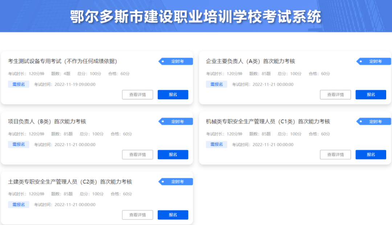The image size is (392, 225).
Task: Click 考试时间 2022-11-21 on 土建类 (C2类) card
Action: pos(65,205)
